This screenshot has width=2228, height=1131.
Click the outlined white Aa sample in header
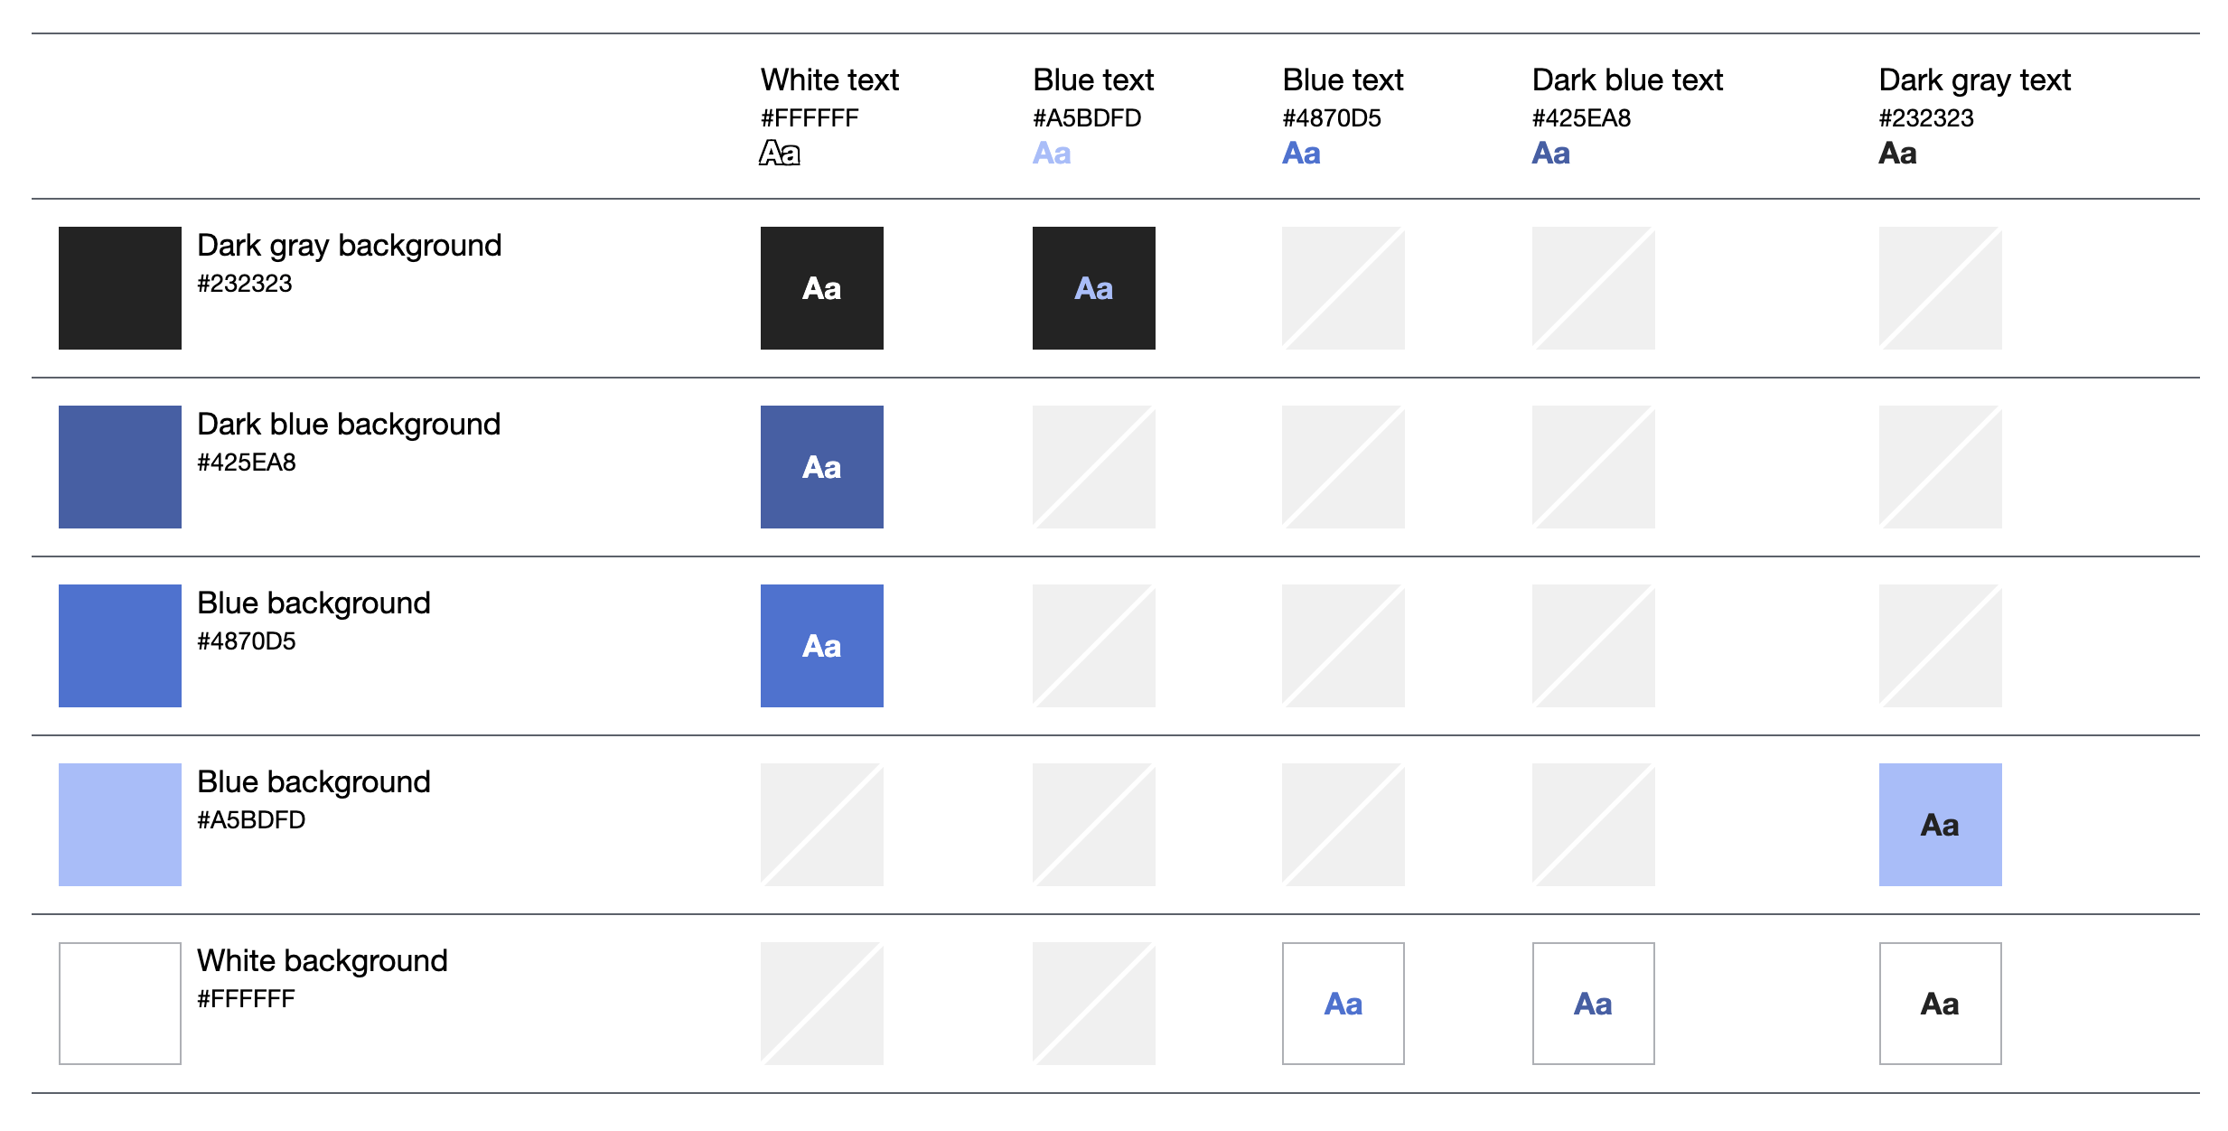[x=780, y=154]
